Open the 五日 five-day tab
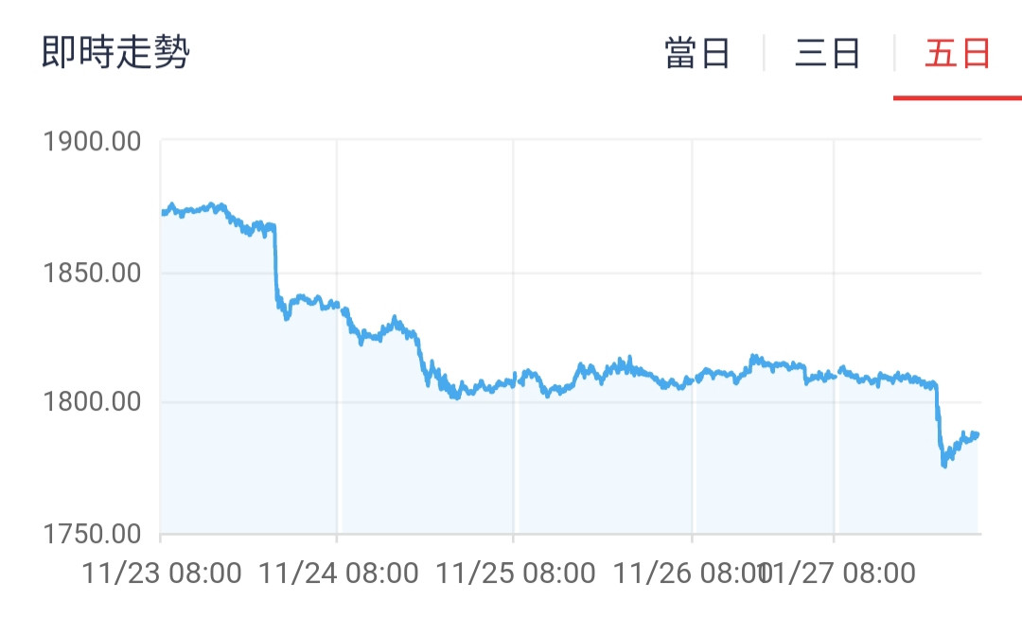The width and height of the screenshot is (1022, 635). coord(957,54)
